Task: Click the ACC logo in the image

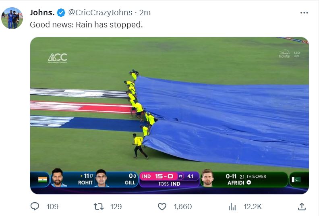Action: pyautogui.click(x=57, y=58)
